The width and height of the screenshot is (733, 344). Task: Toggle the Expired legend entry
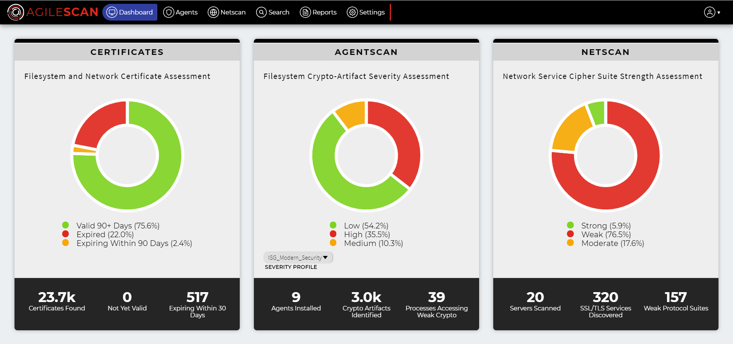[x=105, y=235]
